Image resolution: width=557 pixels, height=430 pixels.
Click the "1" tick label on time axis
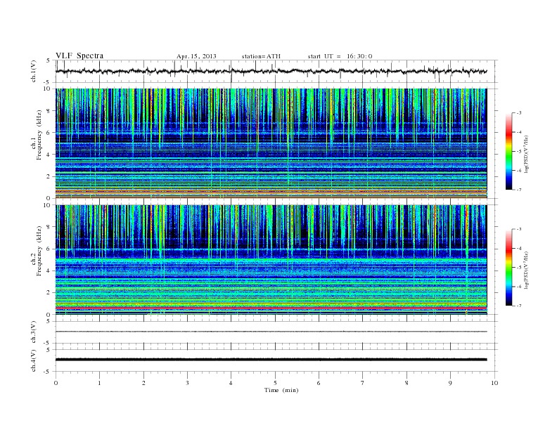[100, 383]
